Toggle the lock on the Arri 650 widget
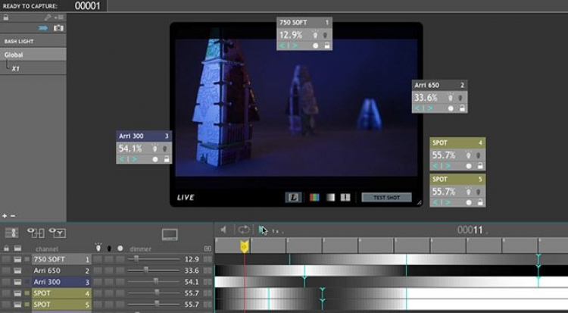The width and height of the screenshot is (568, 313). pos(460,108)
